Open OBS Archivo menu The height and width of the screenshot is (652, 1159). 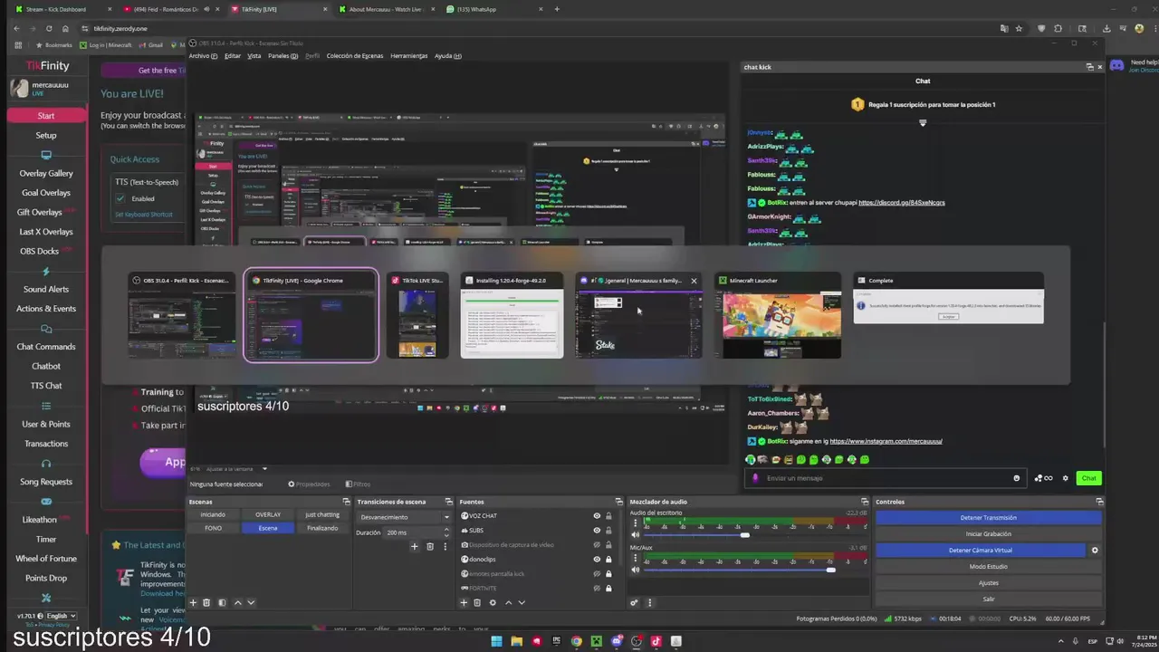(x=203, y=56)
